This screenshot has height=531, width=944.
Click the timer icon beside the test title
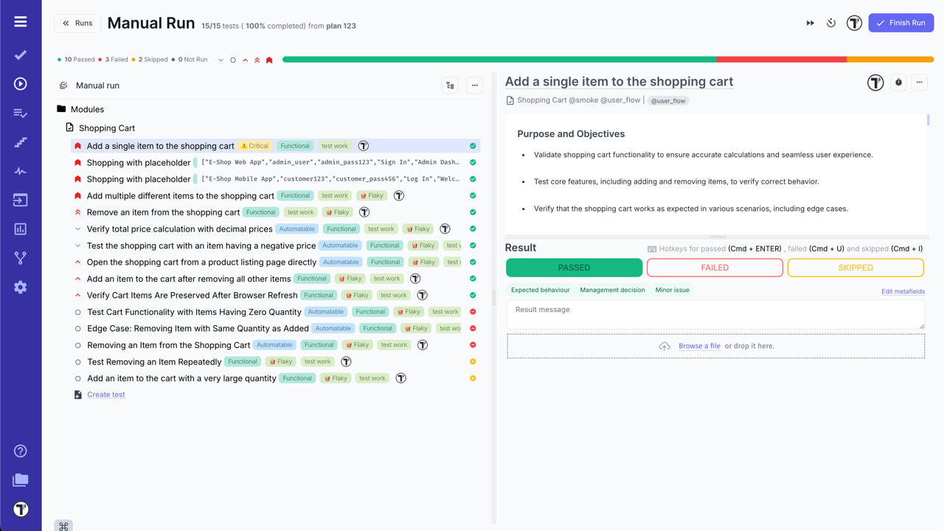click(898, 83)
